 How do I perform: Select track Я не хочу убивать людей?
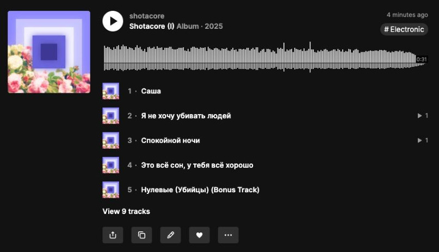[265, 116]
